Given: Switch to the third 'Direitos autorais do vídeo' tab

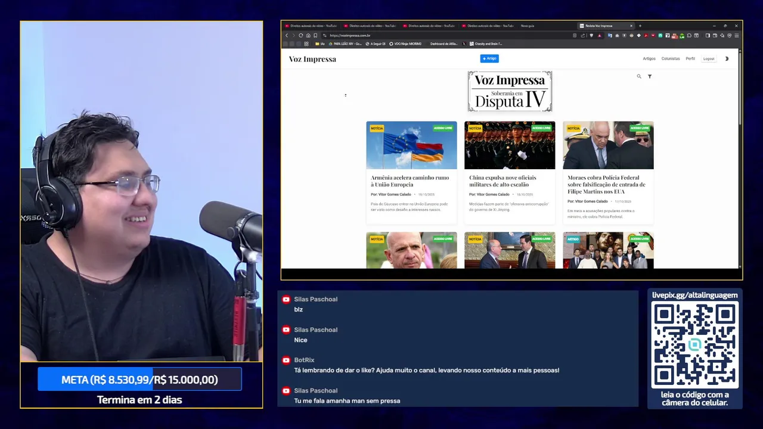Looking at the screenshot, I should coord(429,26).
